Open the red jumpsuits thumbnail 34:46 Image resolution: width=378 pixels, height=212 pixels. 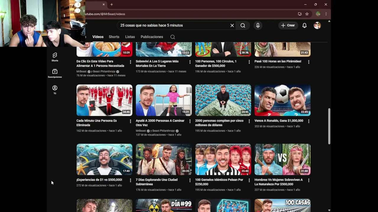pos(105,100)
